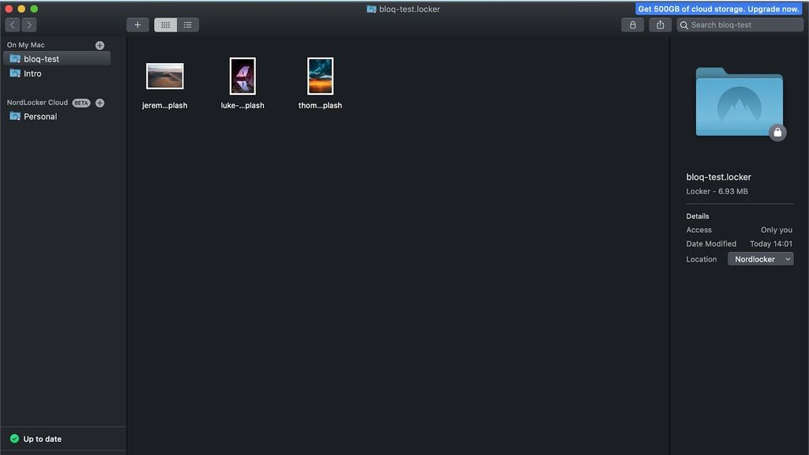Click the plus icon beside NordLocker Cloud

click(99, 102)
